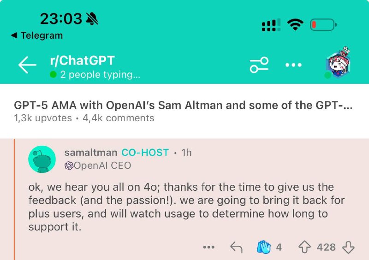Tap the samaltman avatar icon
Image resolution: width=369 pixels, height=260 pixels.
42,160
